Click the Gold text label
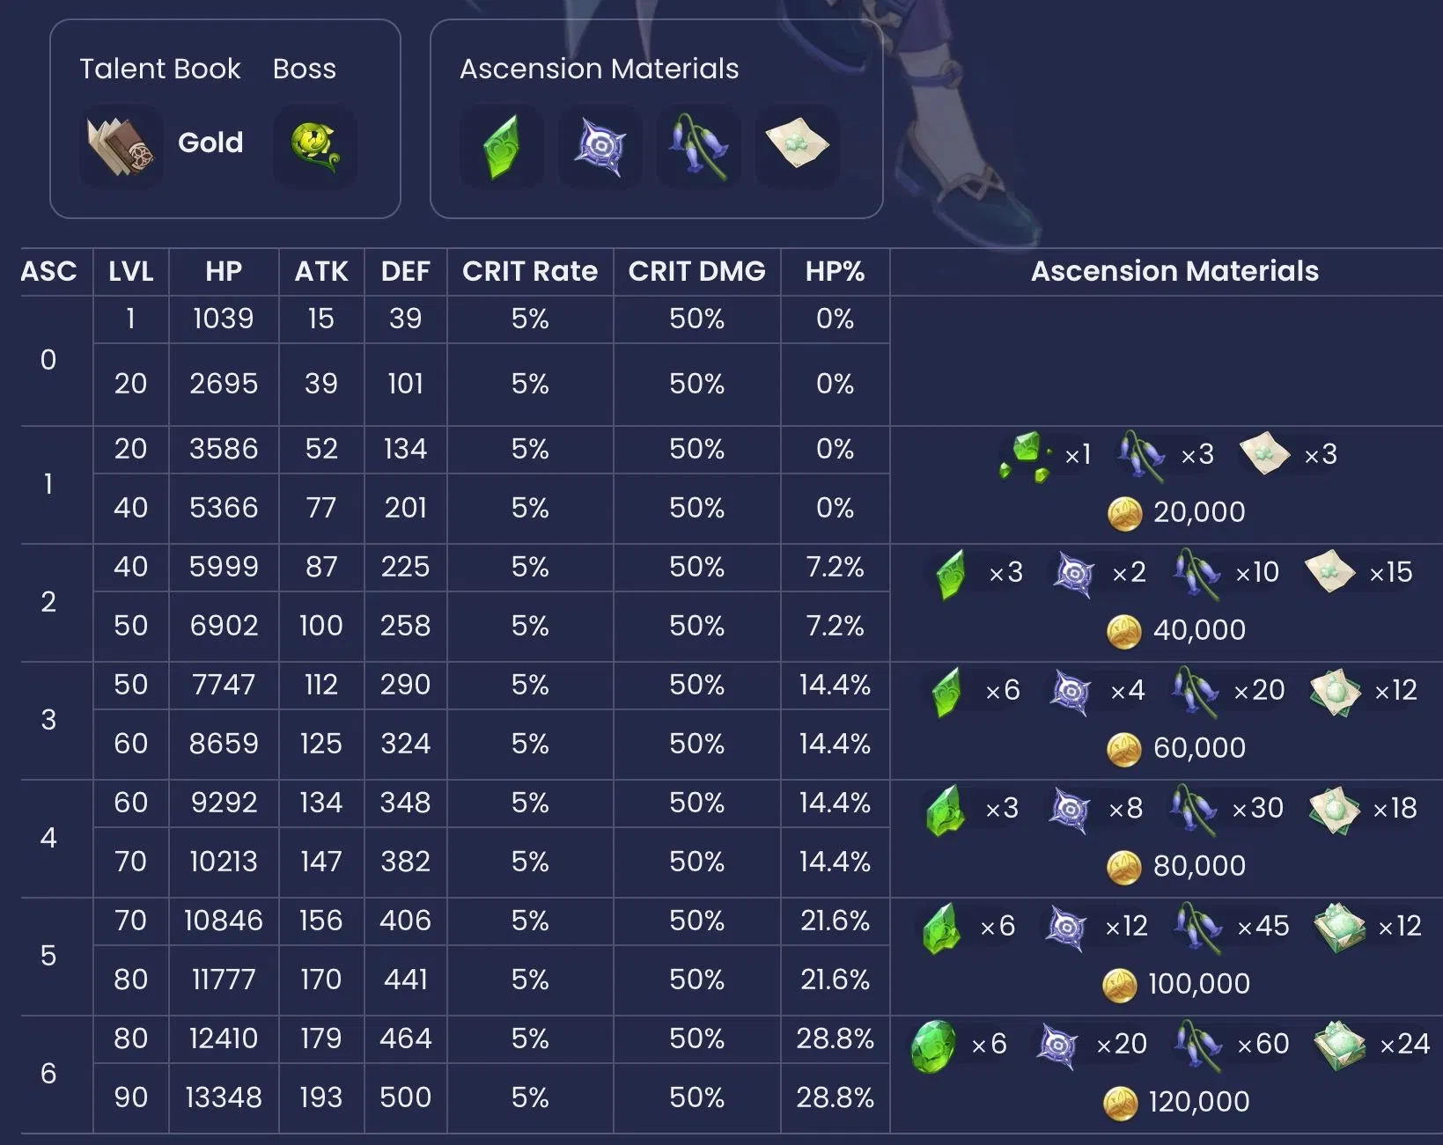The width and height of the screenshot is (1443, 1145). coord(210,143)
